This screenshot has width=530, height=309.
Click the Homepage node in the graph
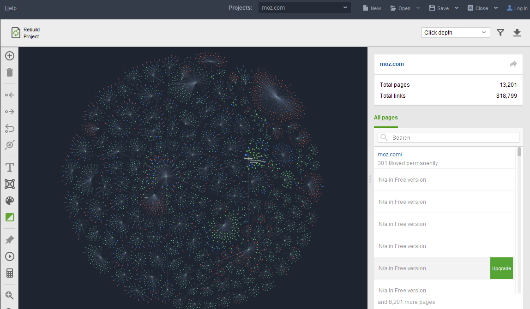point(246,155)
